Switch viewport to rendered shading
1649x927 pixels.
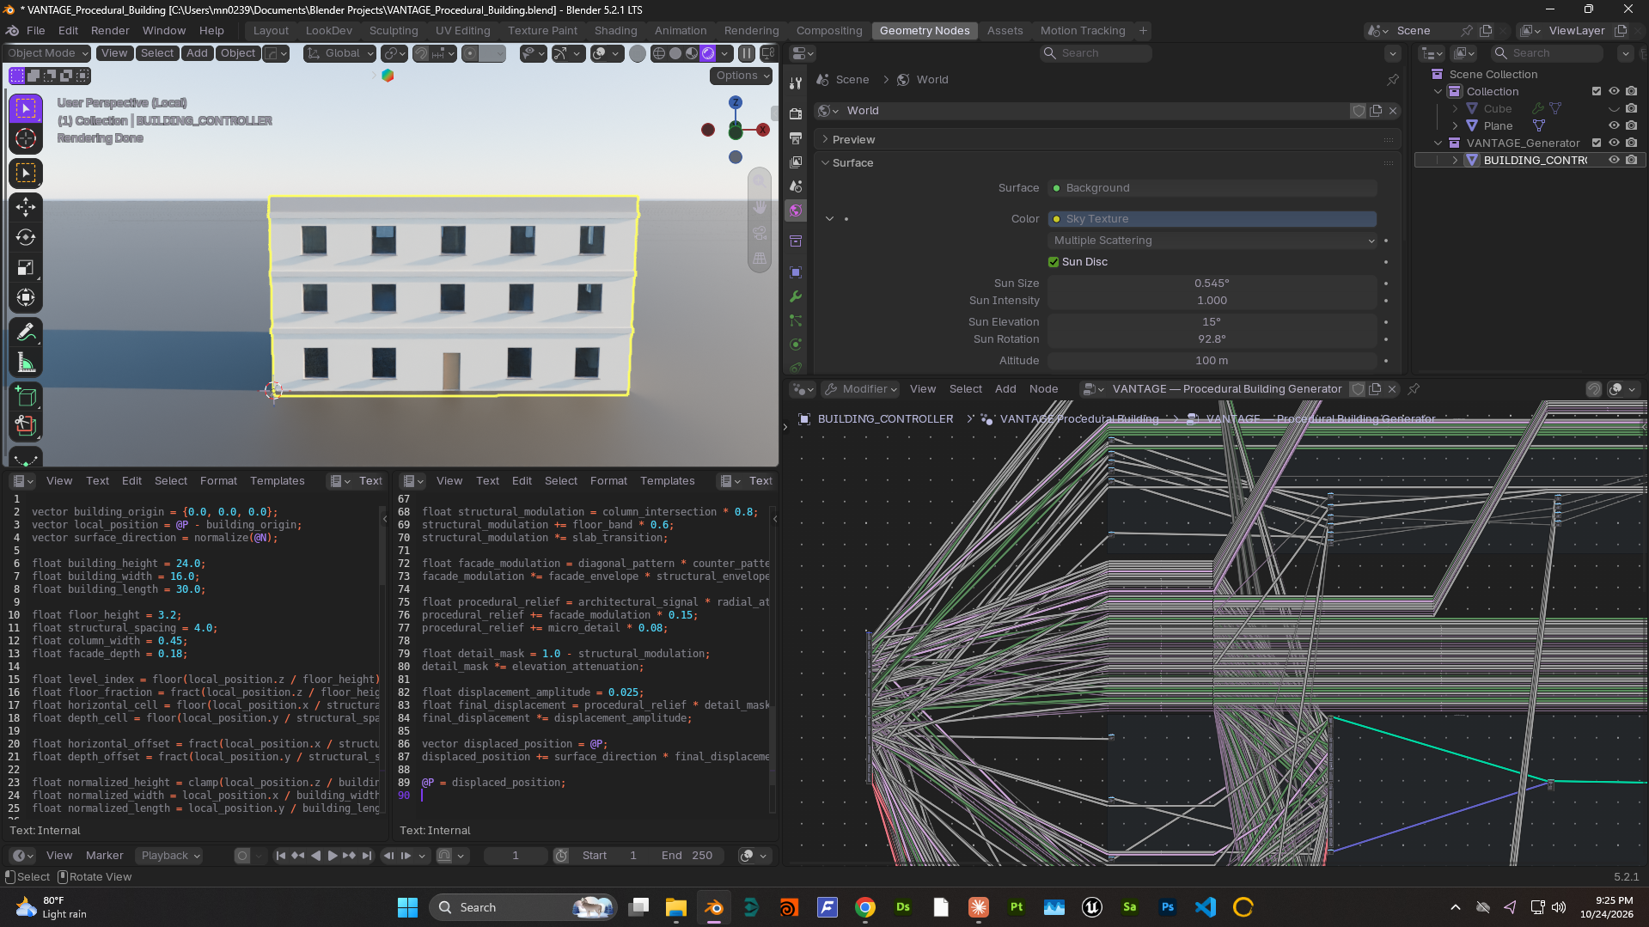708,53
